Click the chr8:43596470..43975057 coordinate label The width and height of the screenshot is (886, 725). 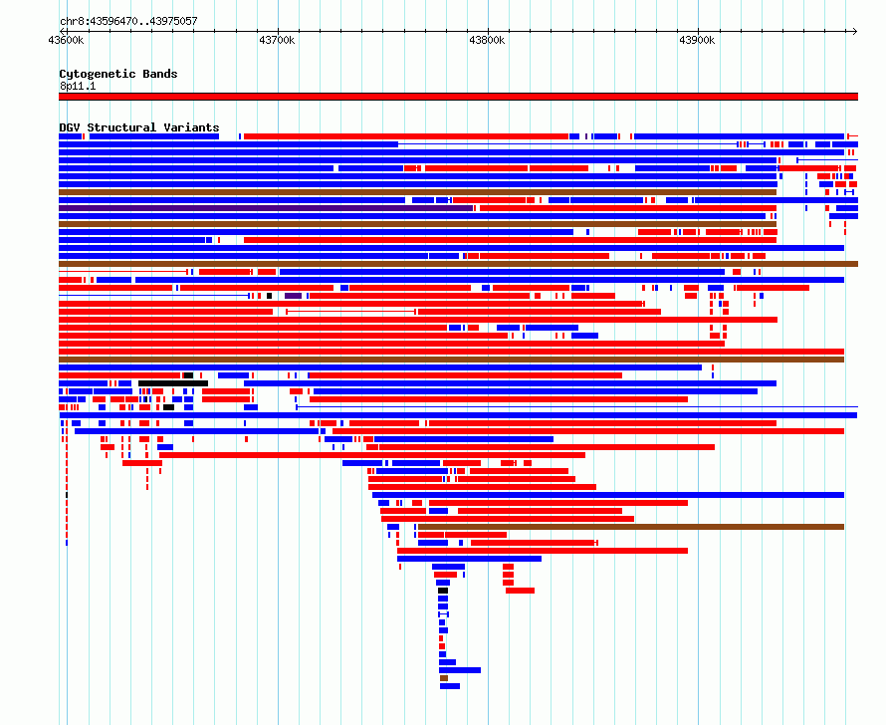tap(128, 21)
